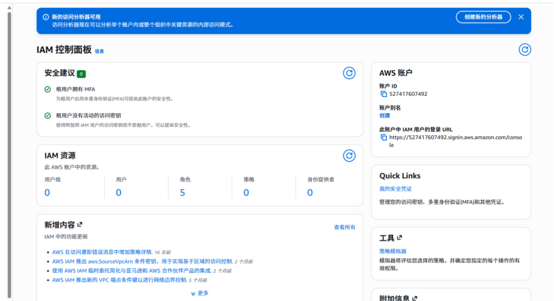Expand 更多 to show more updates
This screenshot has height=301, width=554.
coord(200,293)
